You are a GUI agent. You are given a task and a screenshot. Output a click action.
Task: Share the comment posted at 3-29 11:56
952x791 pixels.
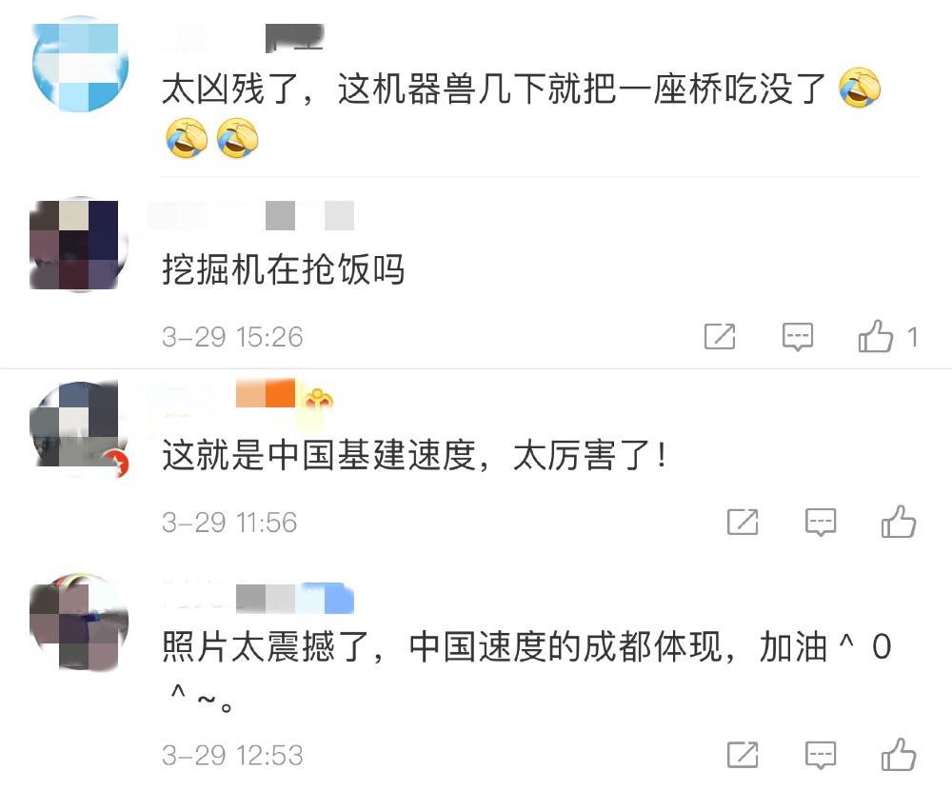(x=743, y=522)
